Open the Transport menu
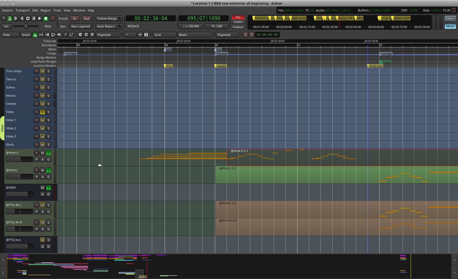Image resolution: width=458 pixels, height=279 pixels. [22, 10]
